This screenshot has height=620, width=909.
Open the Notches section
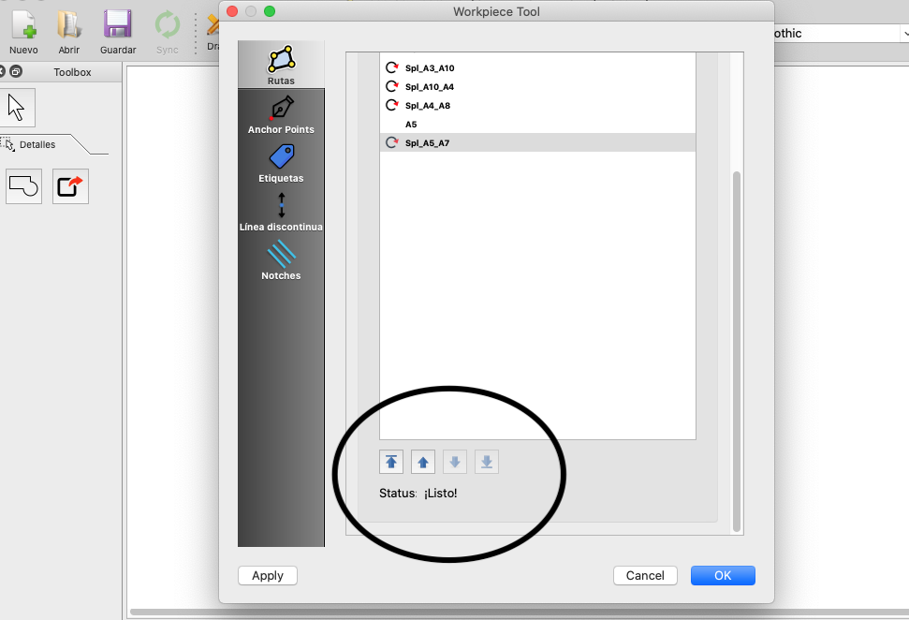point(281,260)
